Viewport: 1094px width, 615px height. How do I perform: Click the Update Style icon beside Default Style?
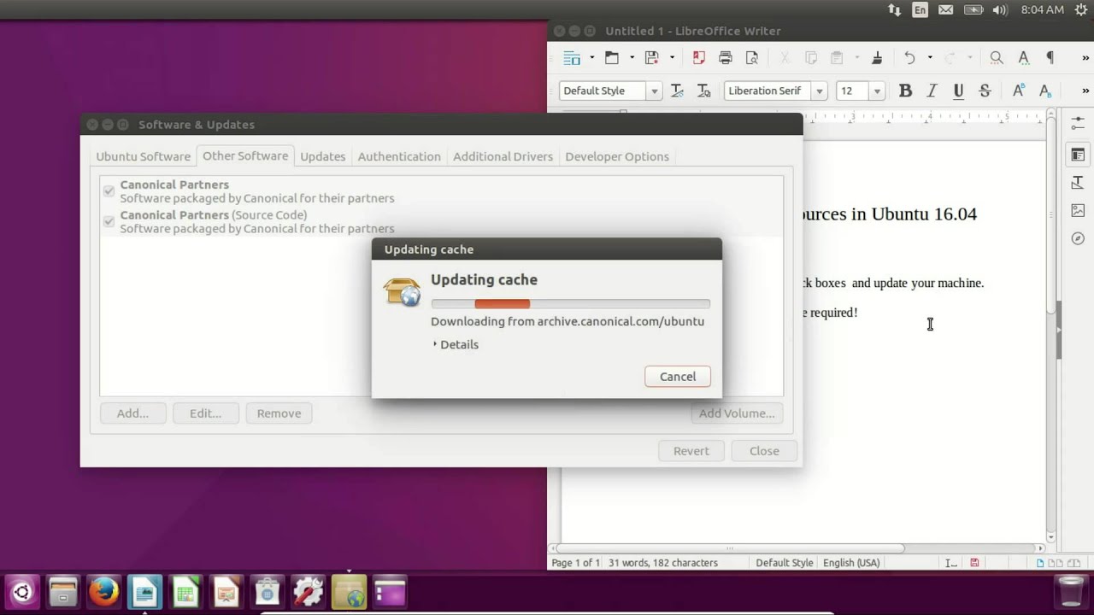coord(677,91)
